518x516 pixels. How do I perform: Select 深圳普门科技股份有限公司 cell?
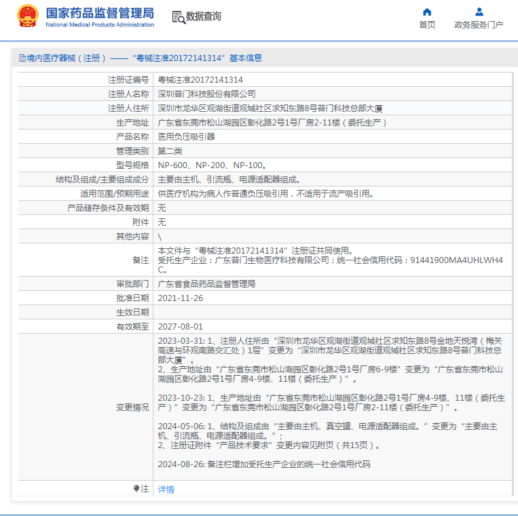coord(206,94)
